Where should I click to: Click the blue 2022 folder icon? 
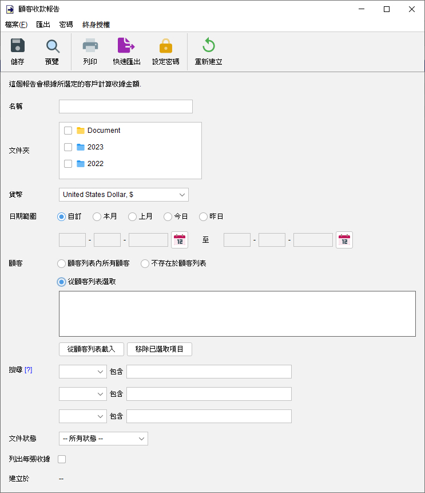81,164
